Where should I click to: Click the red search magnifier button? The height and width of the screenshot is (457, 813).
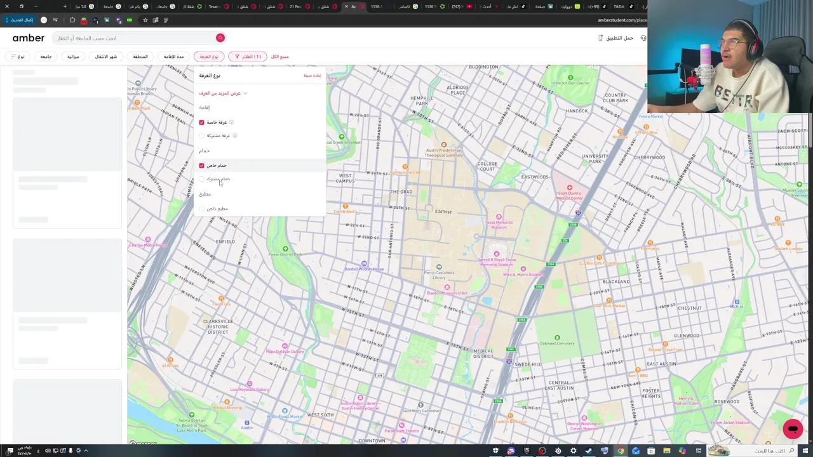(220, 38)
